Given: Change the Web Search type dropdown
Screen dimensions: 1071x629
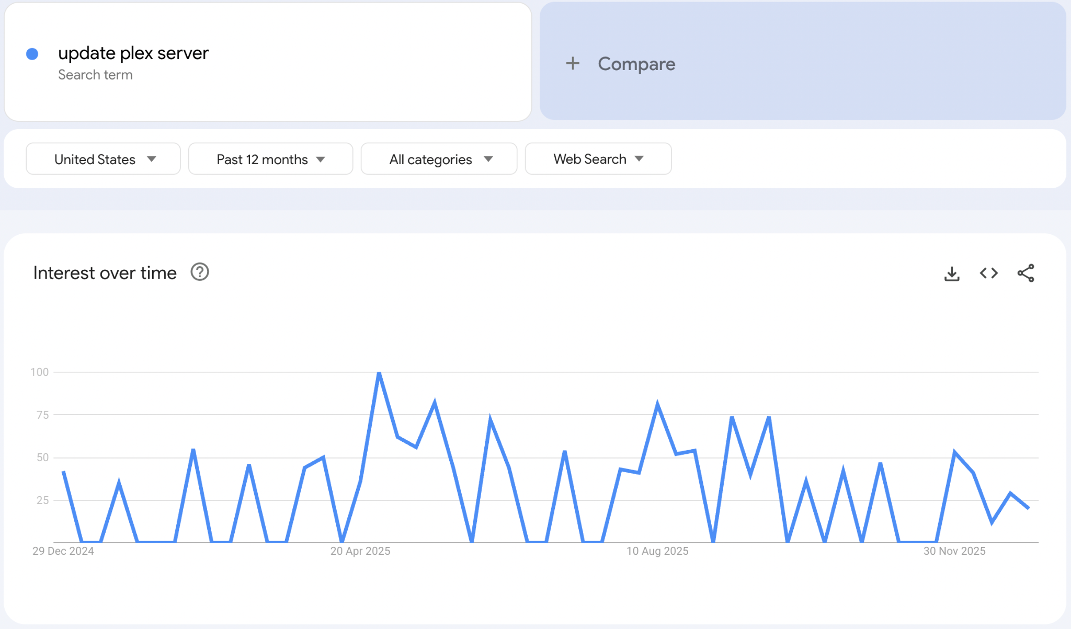Looking at the screenshot, I should [x=598, y=159].
